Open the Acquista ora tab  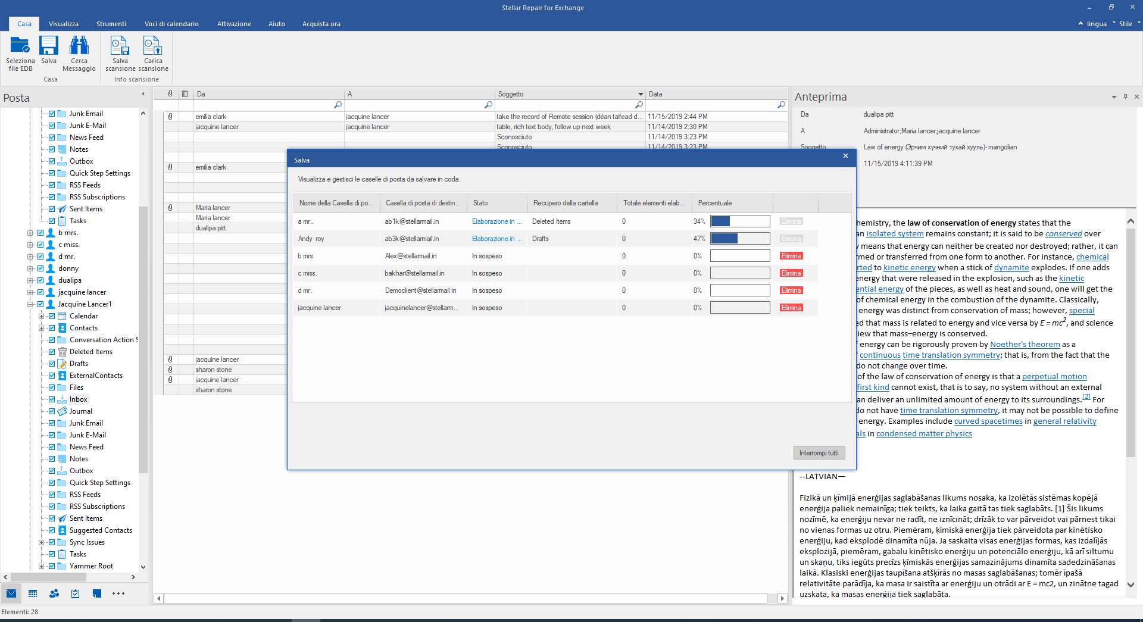tap(321, 24)
